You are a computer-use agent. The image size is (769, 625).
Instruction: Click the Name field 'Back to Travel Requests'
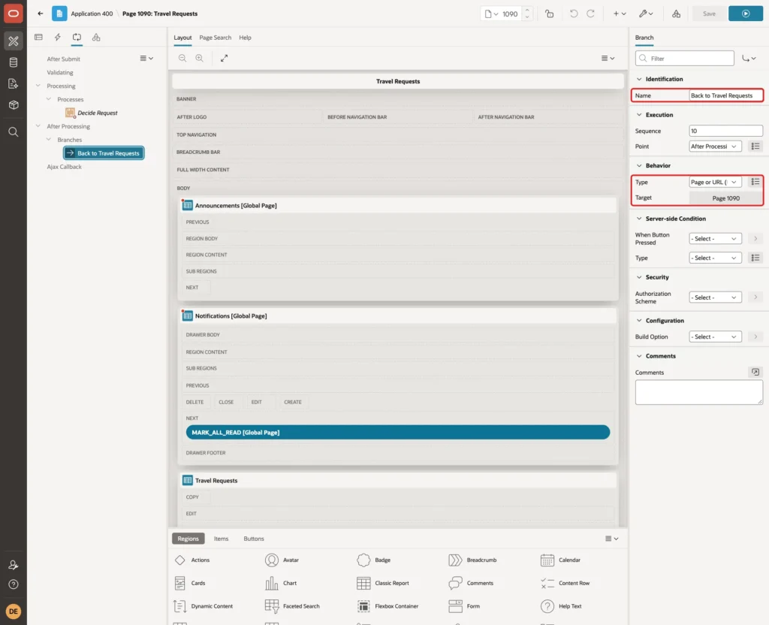point(725,95)
